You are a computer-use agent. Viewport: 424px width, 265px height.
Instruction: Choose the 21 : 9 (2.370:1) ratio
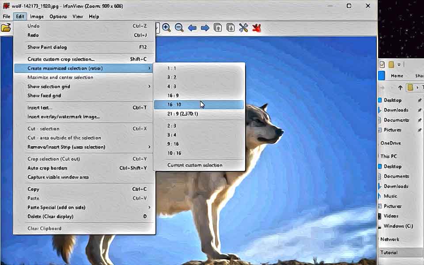pos(199,114)
